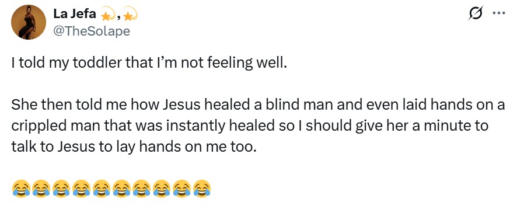The height and width of the screenshot is (210, 510).
Task: Click the fifth laughing-crying emoji in the row
Action: pyautogui.click(x=102, y=188)
